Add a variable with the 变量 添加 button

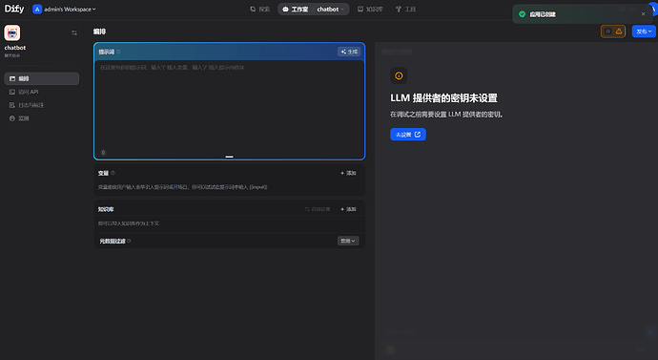348,173
